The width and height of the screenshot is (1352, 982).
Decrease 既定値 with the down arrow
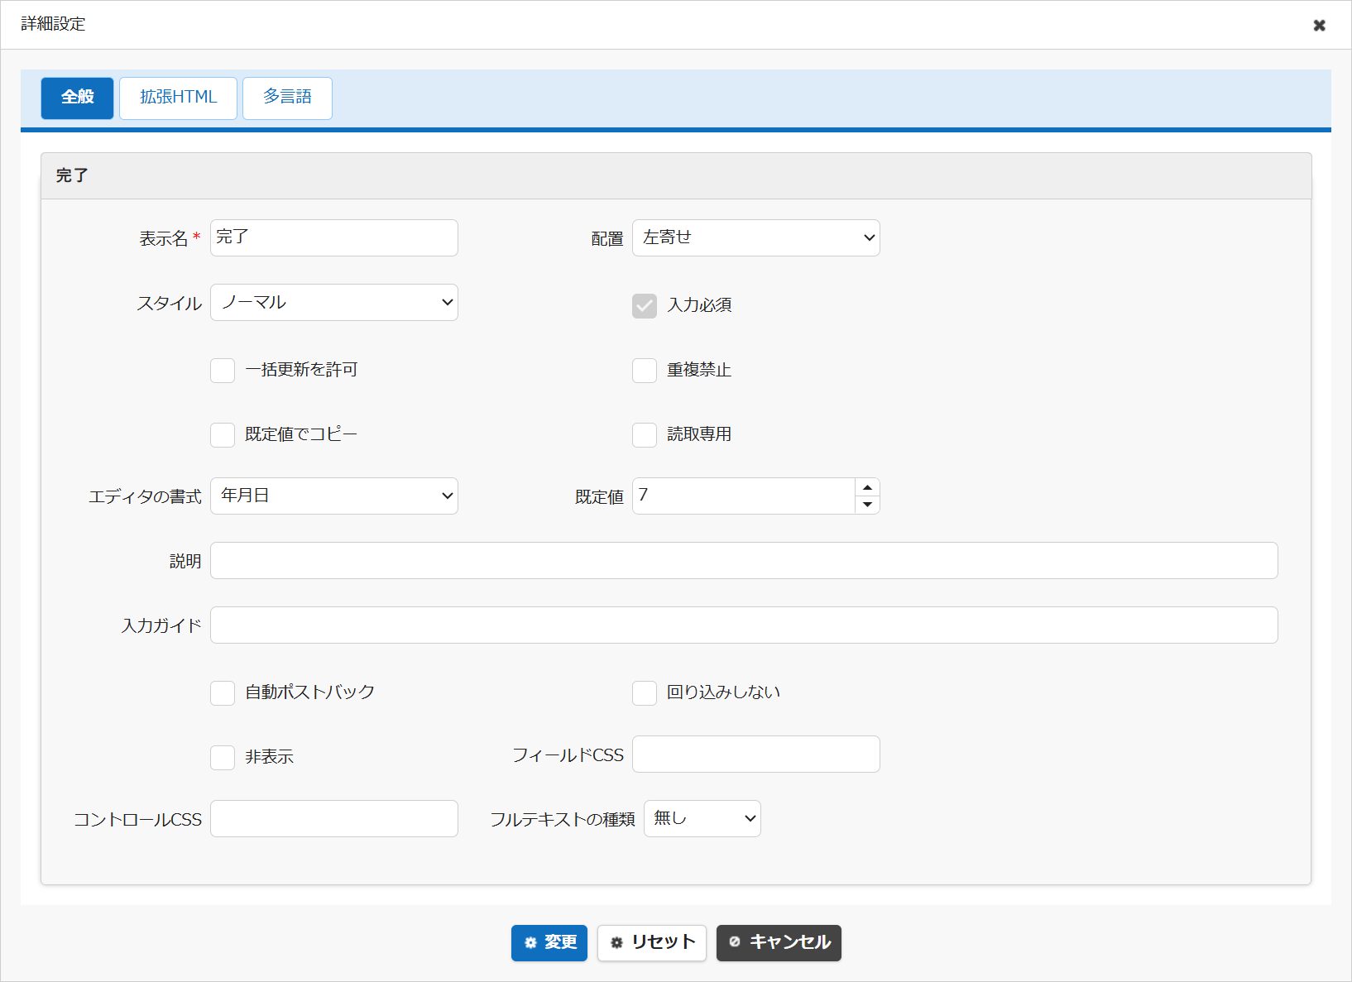(867, 505)
